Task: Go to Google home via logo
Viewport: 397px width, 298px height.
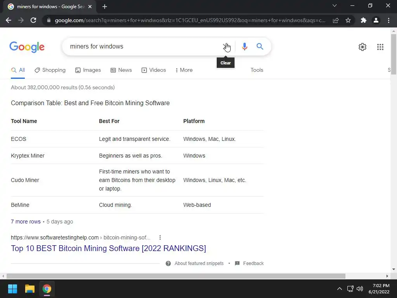Action: (x=27, y=47)
